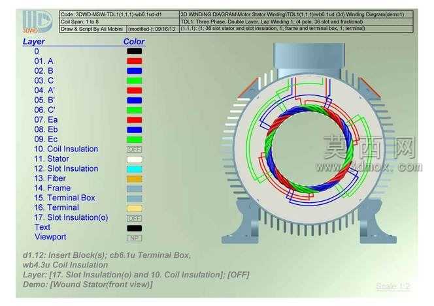Select layer '03. C' label
434x306 pixels.
(44, 81)
